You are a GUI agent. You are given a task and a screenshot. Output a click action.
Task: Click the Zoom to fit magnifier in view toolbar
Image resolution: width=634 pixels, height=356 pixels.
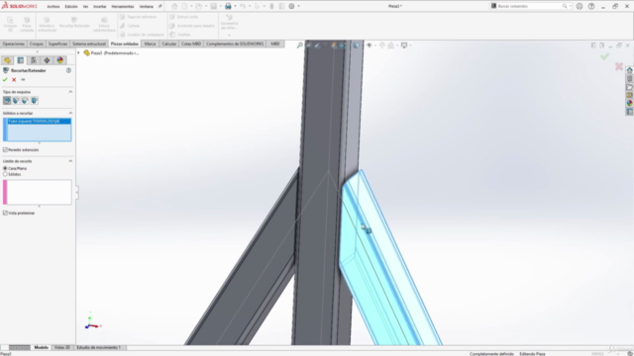(x=299, y=45)
